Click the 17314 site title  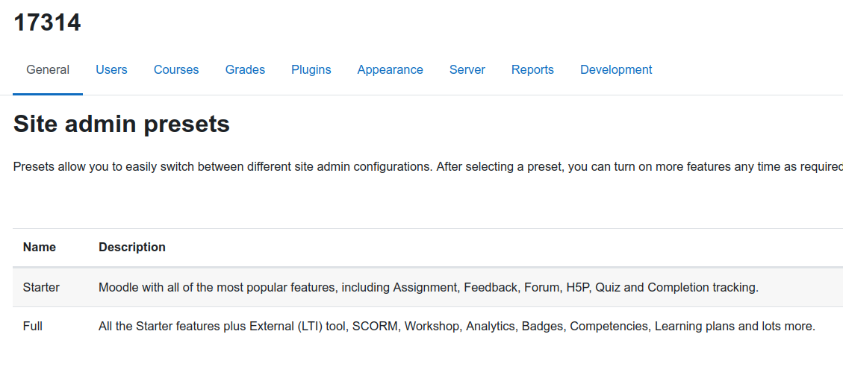point(47,22)
